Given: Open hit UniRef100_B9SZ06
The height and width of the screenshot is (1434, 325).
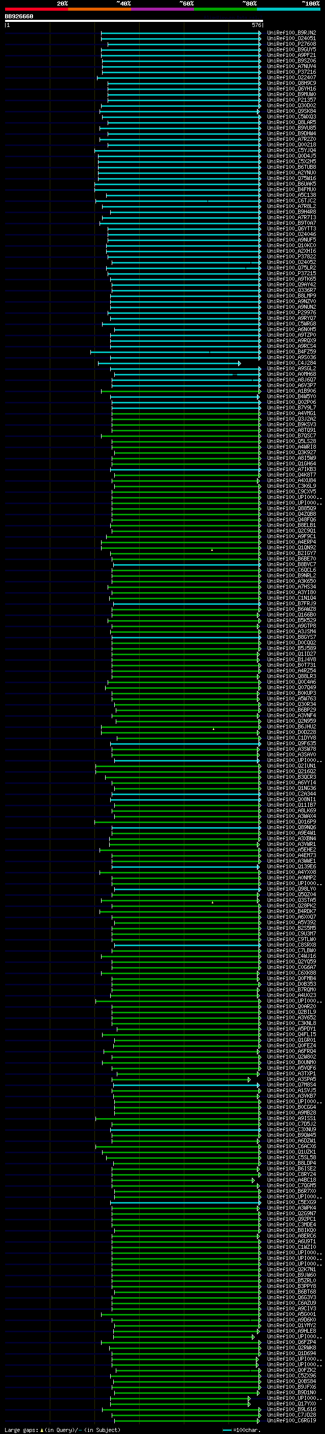Looking at the screenshot, I should (x=291, y=61).
